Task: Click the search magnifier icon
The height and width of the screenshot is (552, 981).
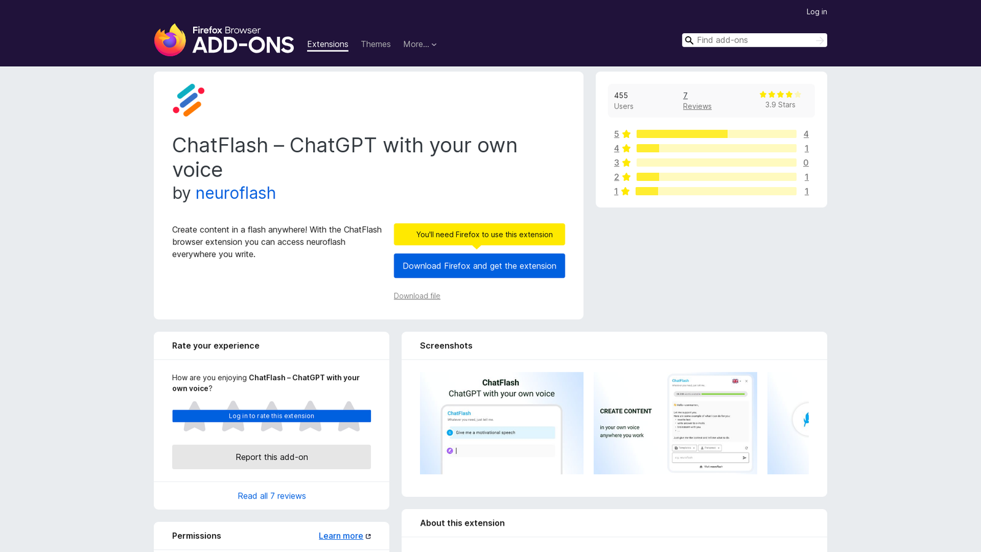Action: click(x=689, y=40)
